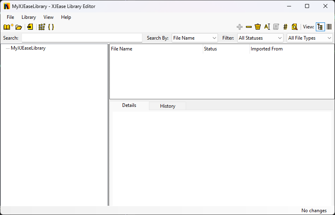Open the Library menu
The width and height of the screenshot is (335, 215).
(29, 17)
